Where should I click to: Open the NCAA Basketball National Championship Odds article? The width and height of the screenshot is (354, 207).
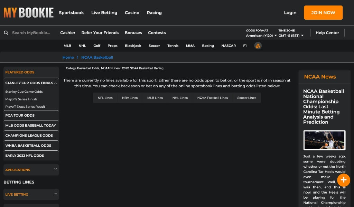[x=324, y=107]
